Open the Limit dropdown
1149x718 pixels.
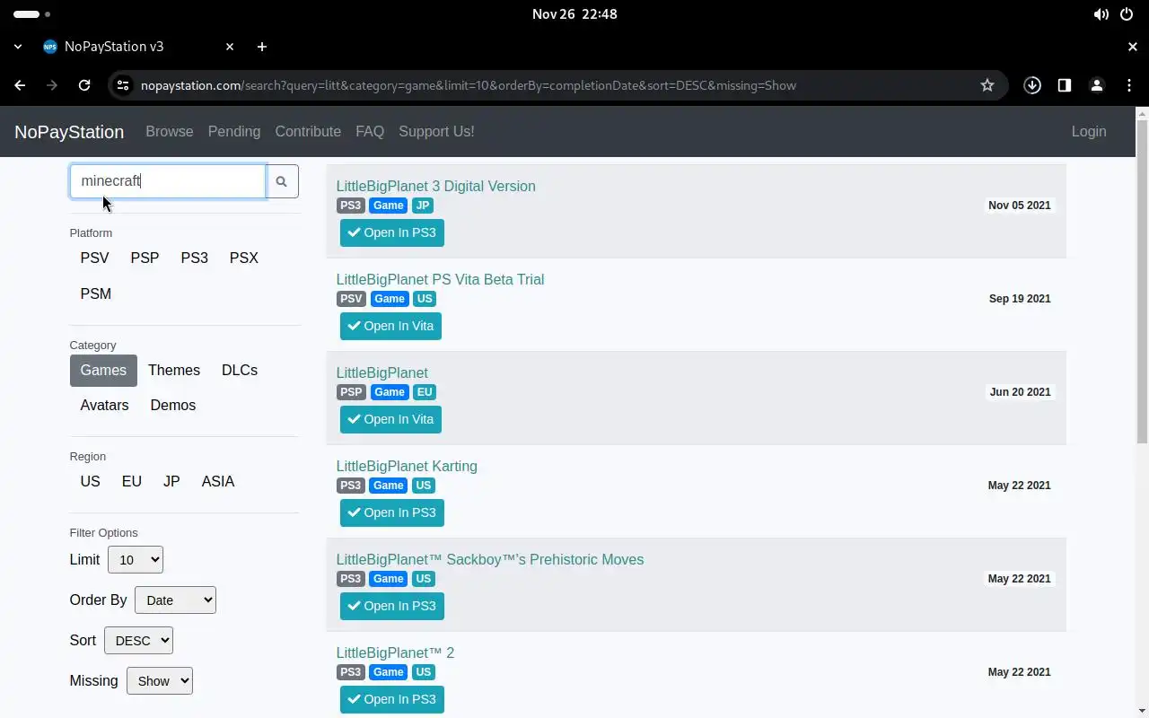tap(136, 560)
